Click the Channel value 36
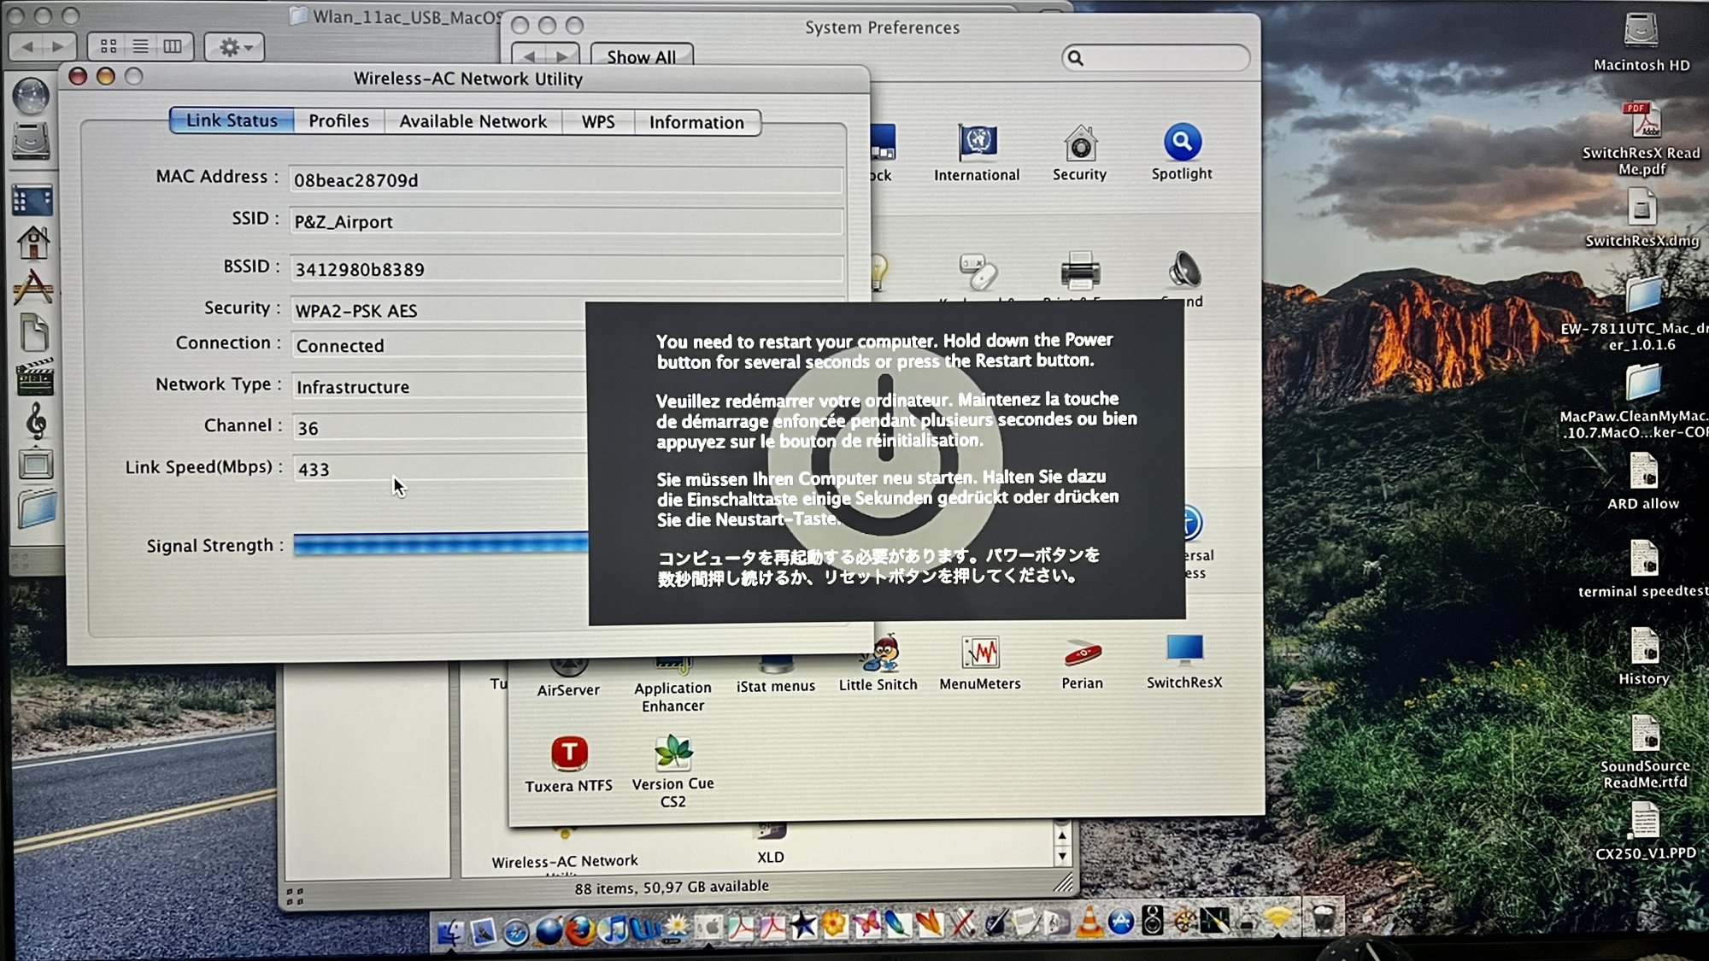The height and width of the screenshot is (961, 1709). pyautogui.click(x=308, y=428)
